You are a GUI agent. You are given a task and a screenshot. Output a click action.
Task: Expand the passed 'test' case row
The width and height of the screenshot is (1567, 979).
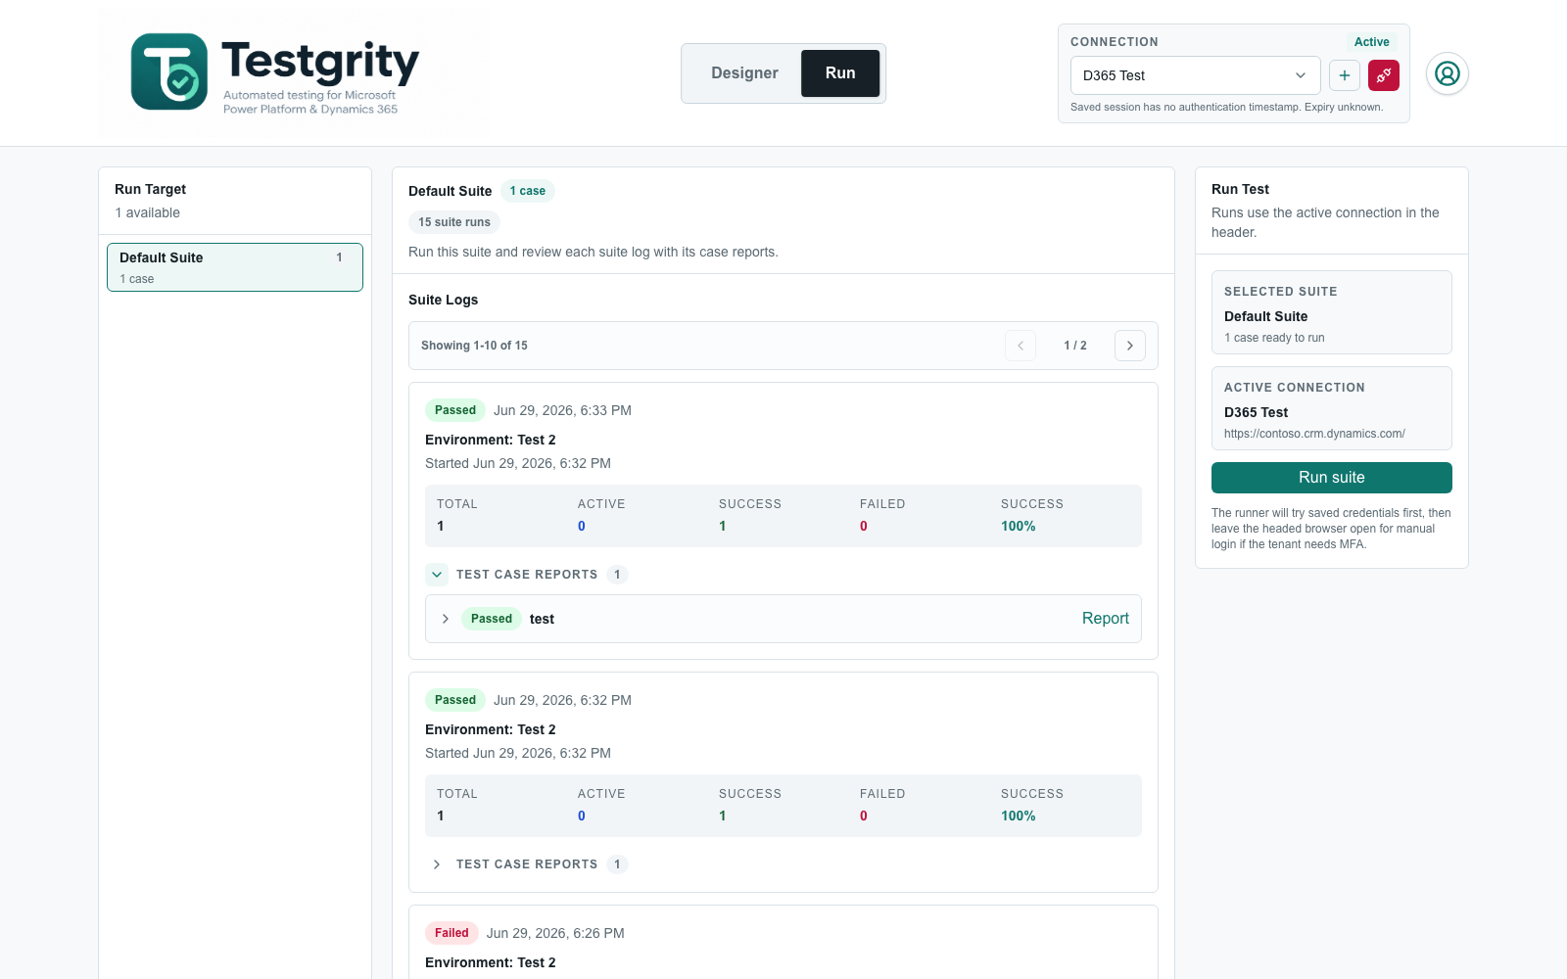tap(446, 619)
